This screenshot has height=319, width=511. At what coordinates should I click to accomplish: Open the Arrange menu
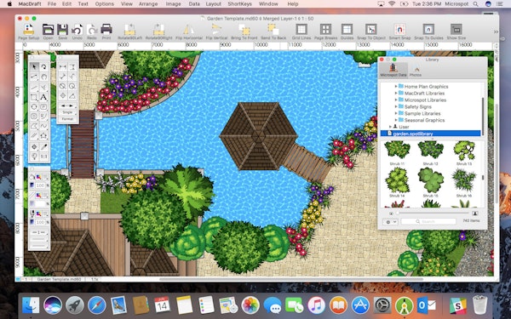point(148,4)
